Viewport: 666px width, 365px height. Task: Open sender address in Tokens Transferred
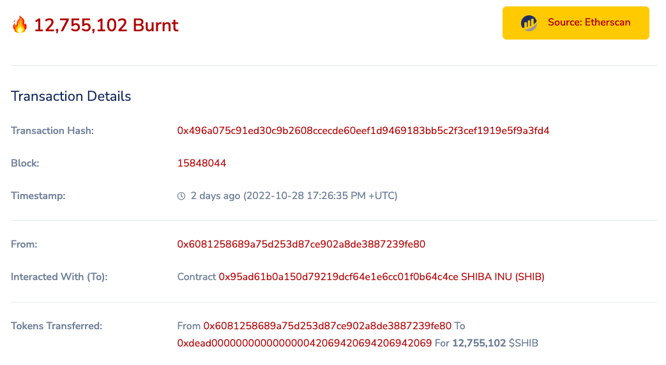(x=328, y=326)
